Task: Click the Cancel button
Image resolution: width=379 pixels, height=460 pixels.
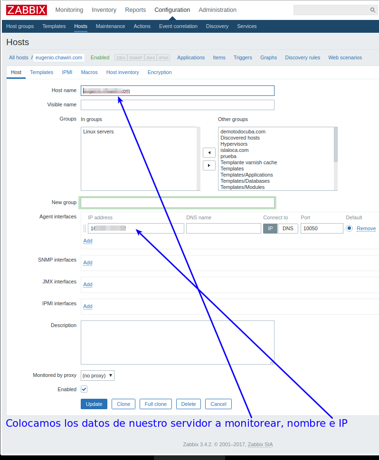Action: (218, 404)
